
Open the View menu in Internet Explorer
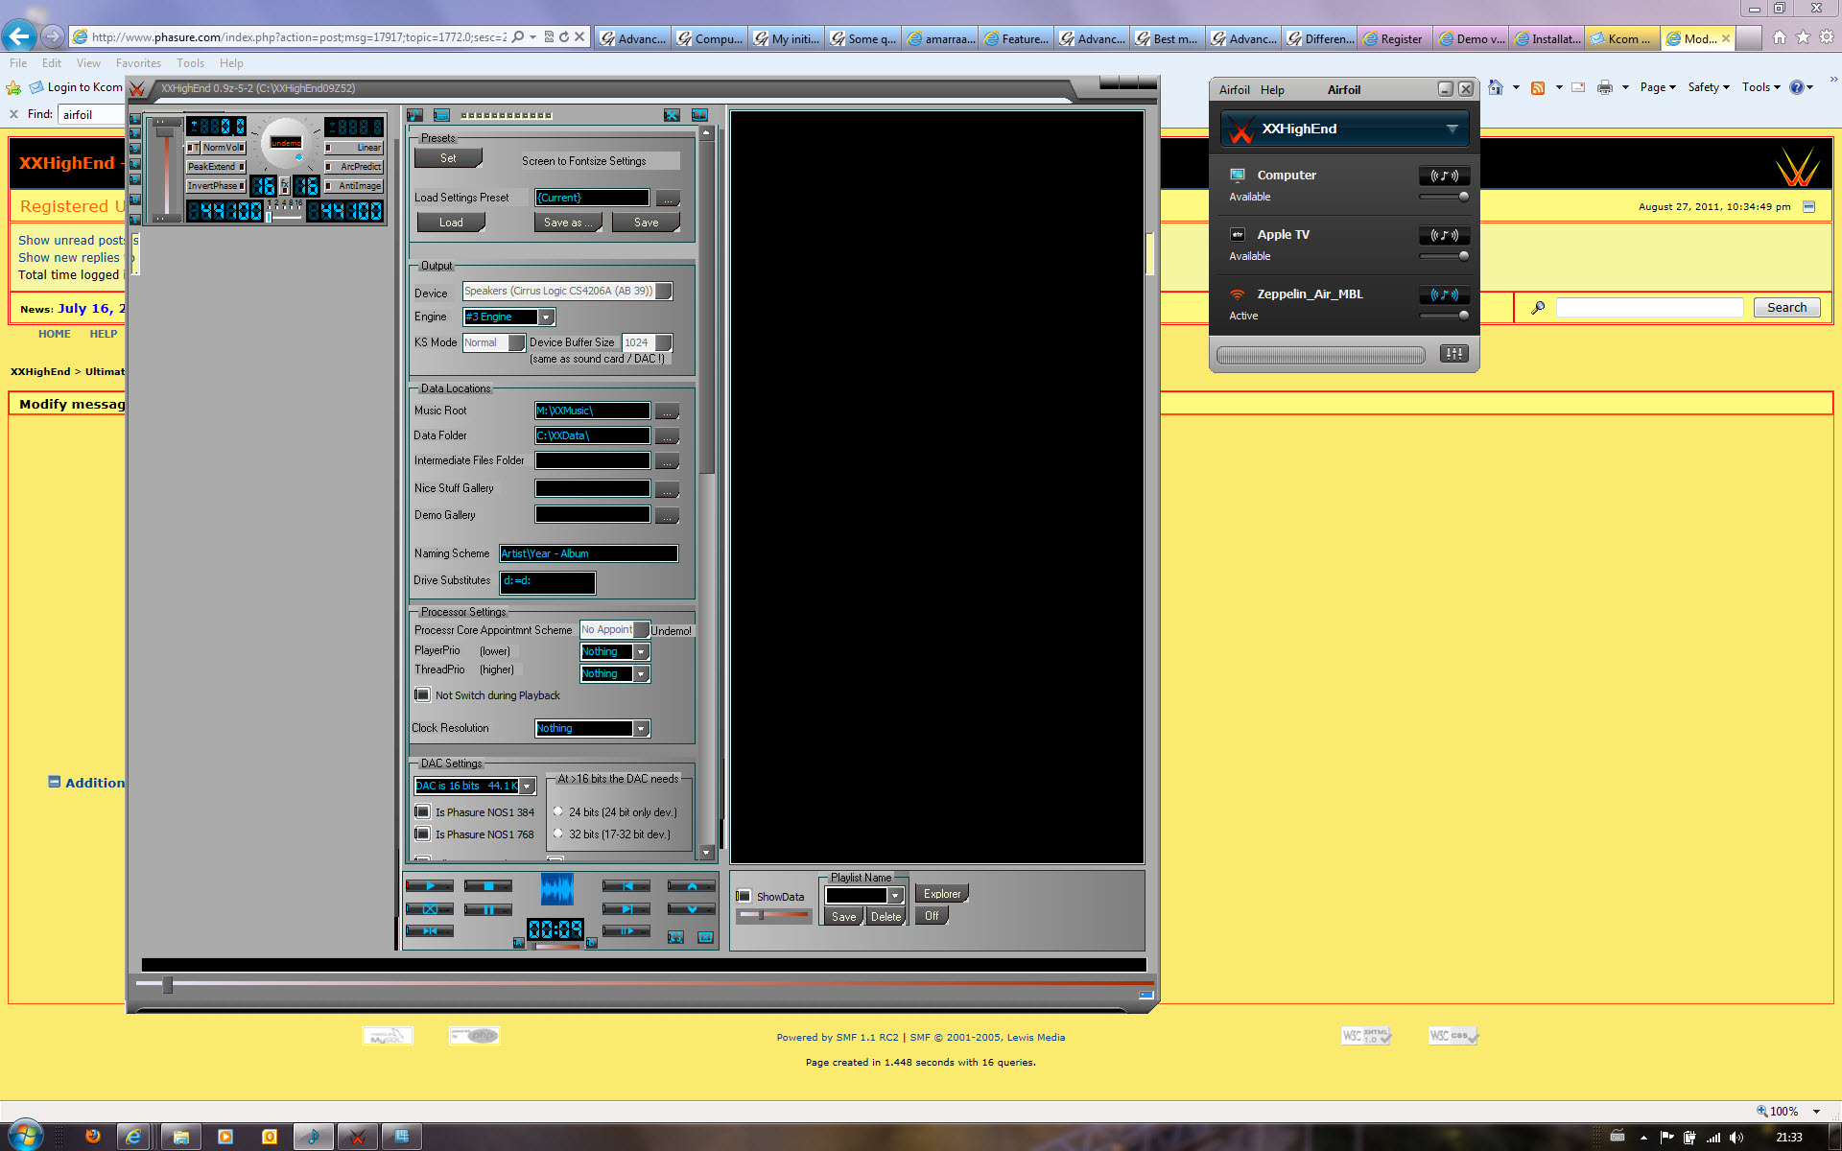click(88, 63)
